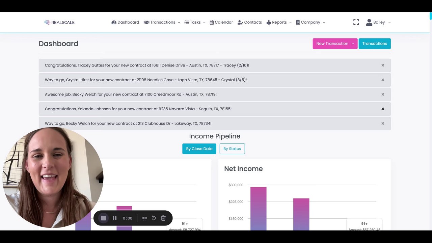432x243 pixels.
Task: Click the recorder drag handle dots icon
Action: pyautogui.click(x=144, y=218)
